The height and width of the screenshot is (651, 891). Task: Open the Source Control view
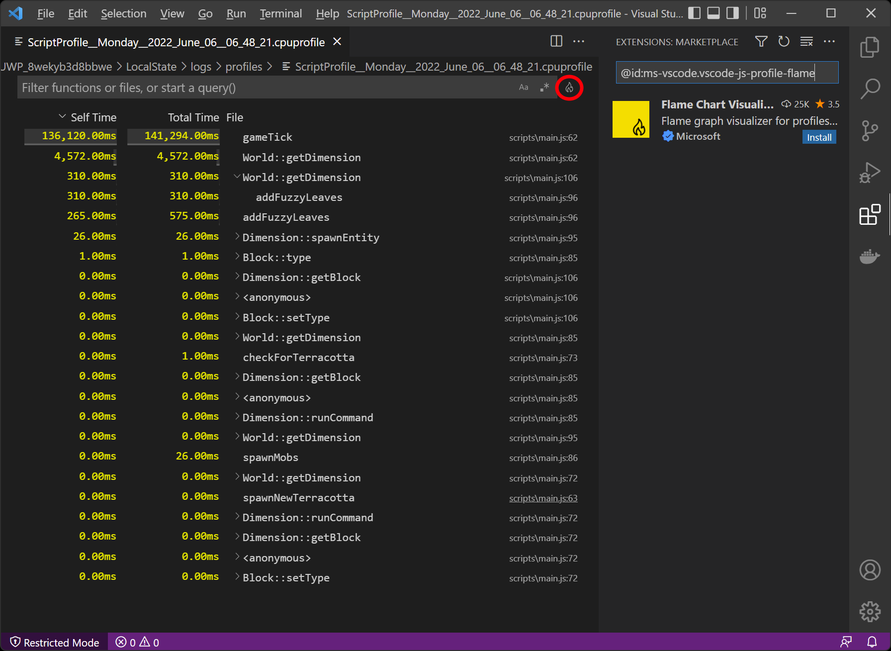(x=870, y=130)
